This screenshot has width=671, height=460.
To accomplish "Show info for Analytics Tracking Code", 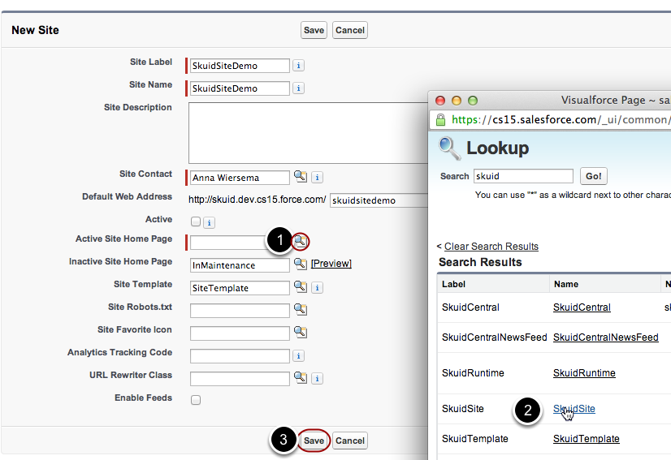I will [299, 355].
